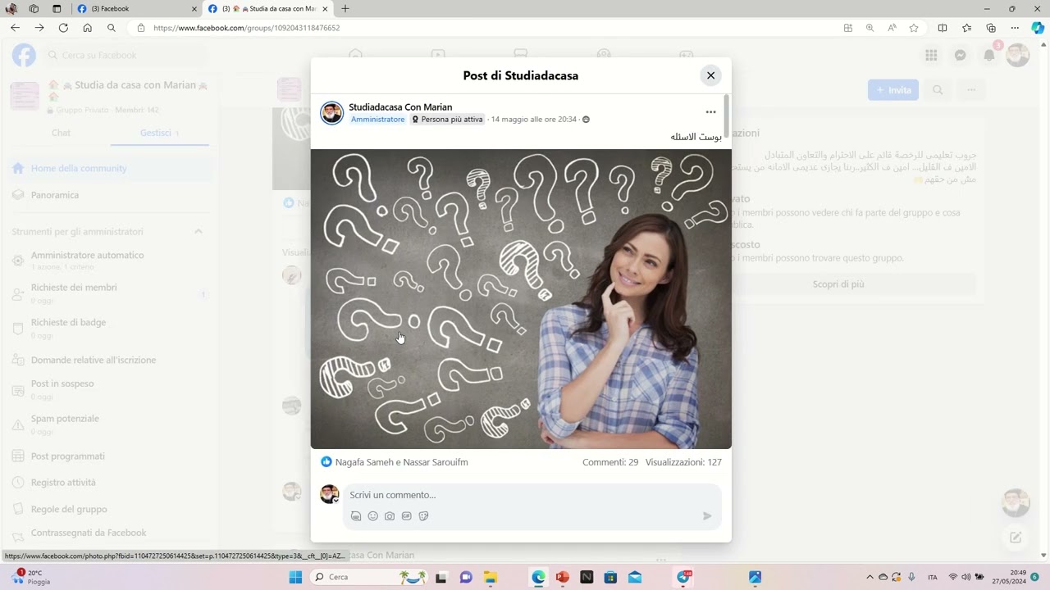Focus the Scrivi un commento field
Screen dimensions: 1050x590
[525, 495]
